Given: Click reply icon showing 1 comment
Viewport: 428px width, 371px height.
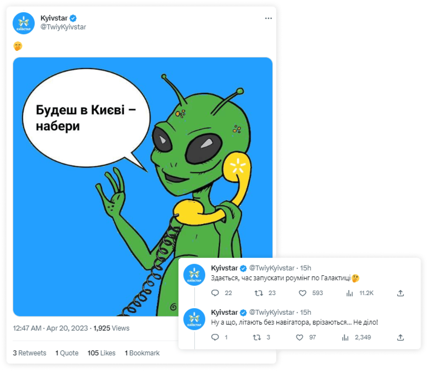Looking at the screenshot, I should (x=215, y=338).
